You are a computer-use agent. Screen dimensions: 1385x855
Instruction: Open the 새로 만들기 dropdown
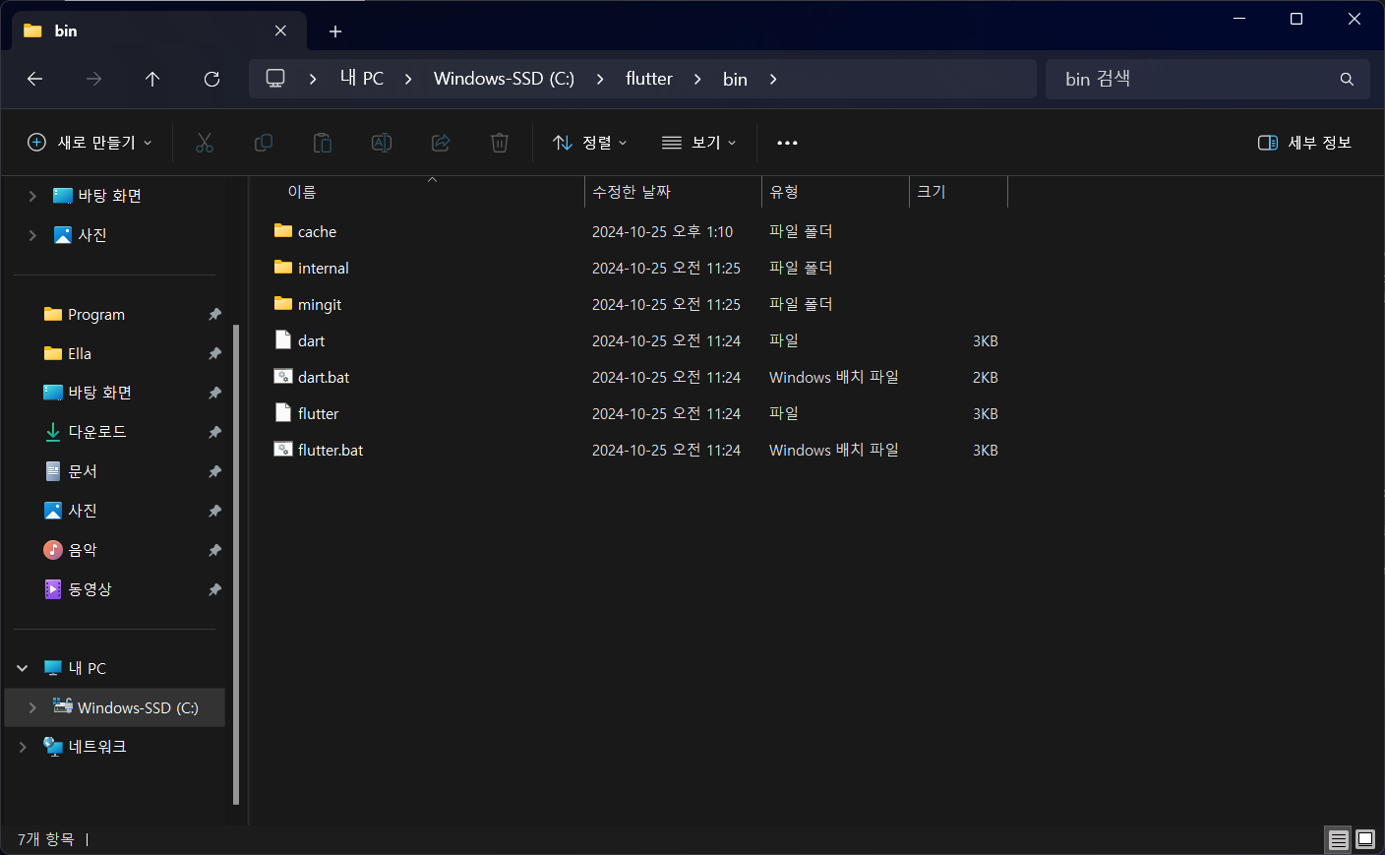[90, 143]
